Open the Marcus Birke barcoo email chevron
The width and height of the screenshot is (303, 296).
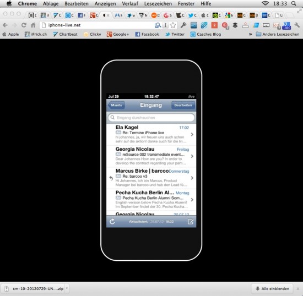[x=192, y=178]
